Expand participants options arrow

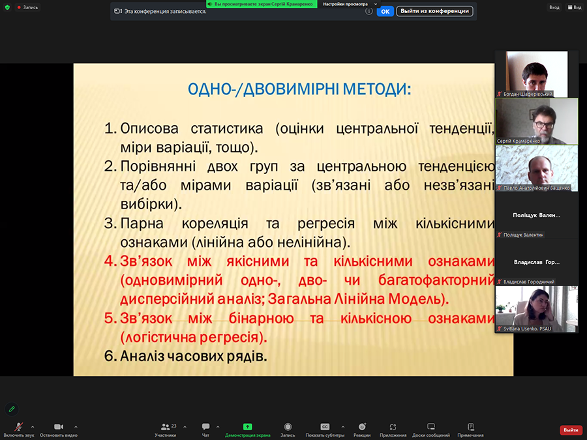tap(185, 426)
